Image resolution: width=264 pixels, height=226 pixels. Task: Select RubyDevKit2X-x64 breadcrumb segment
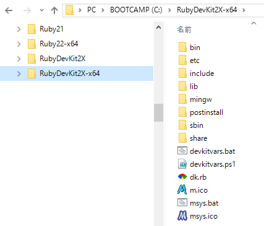pyautogui.click(x=207, y=10)
